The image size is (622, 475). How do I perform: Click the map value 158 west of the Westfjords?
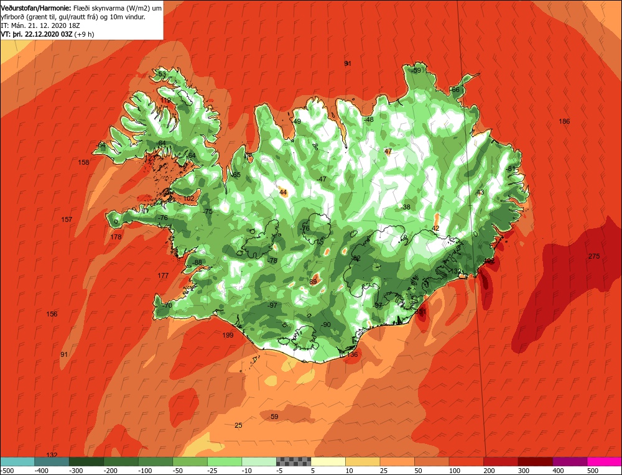coord(83,162)
